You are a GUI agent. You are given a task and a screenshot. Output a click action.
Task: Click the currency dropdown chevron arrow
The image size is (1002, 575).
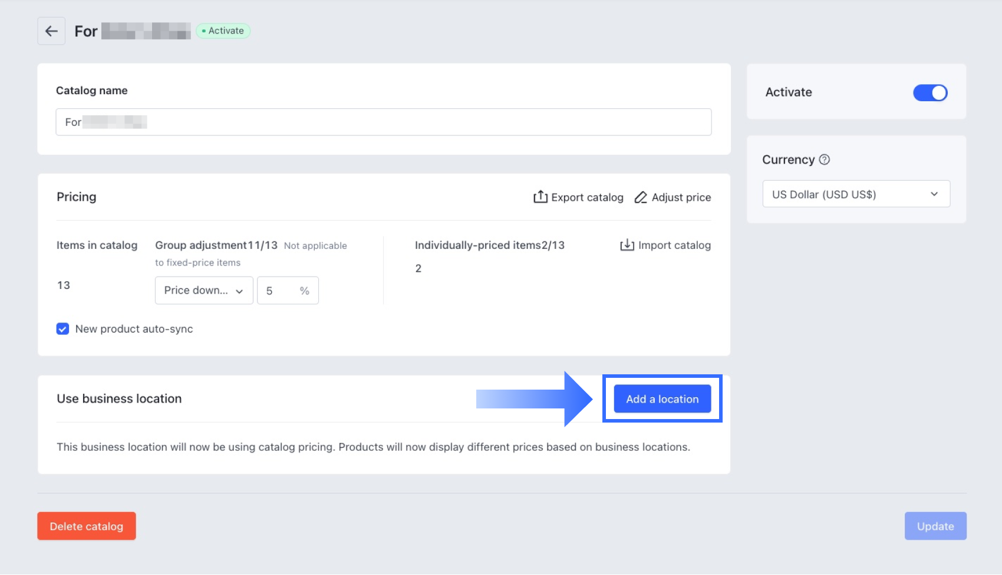point(934,194)
